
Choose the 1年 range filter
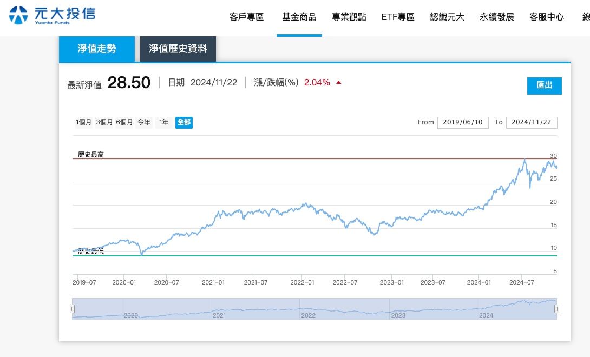coord(163,122)
